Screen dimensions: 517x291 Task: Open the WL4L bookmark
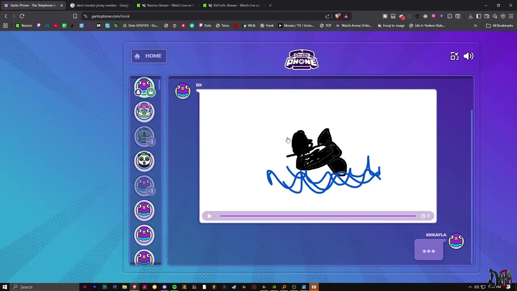(x=249, y=25)
